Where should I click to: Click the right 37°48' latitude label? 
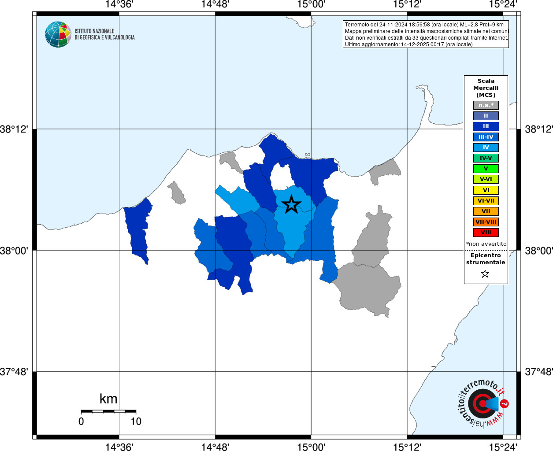[x=538, y=372]
